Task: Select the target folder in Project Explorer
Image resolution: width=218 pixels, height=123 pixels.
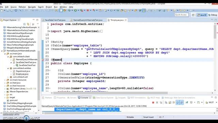Action: click(12, 97)
